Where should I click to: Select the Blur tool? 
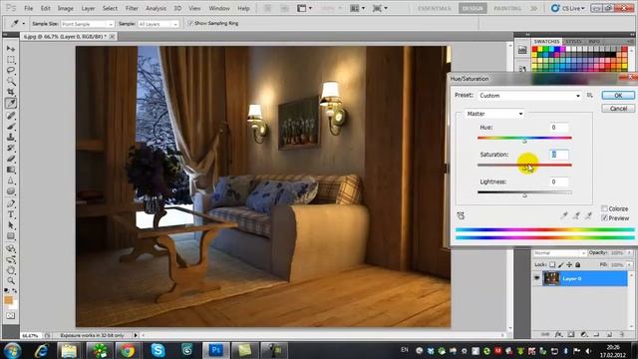(x=11, y=180)
